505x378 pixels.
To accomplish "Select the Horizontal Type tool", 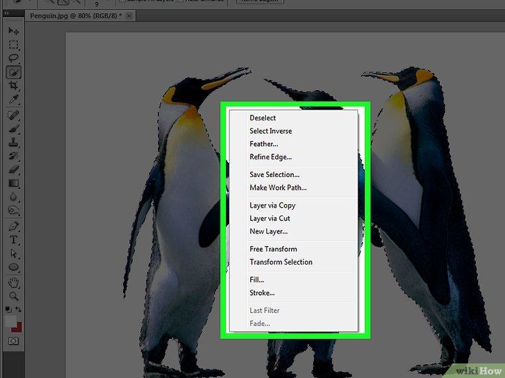I will pos(13,239).
